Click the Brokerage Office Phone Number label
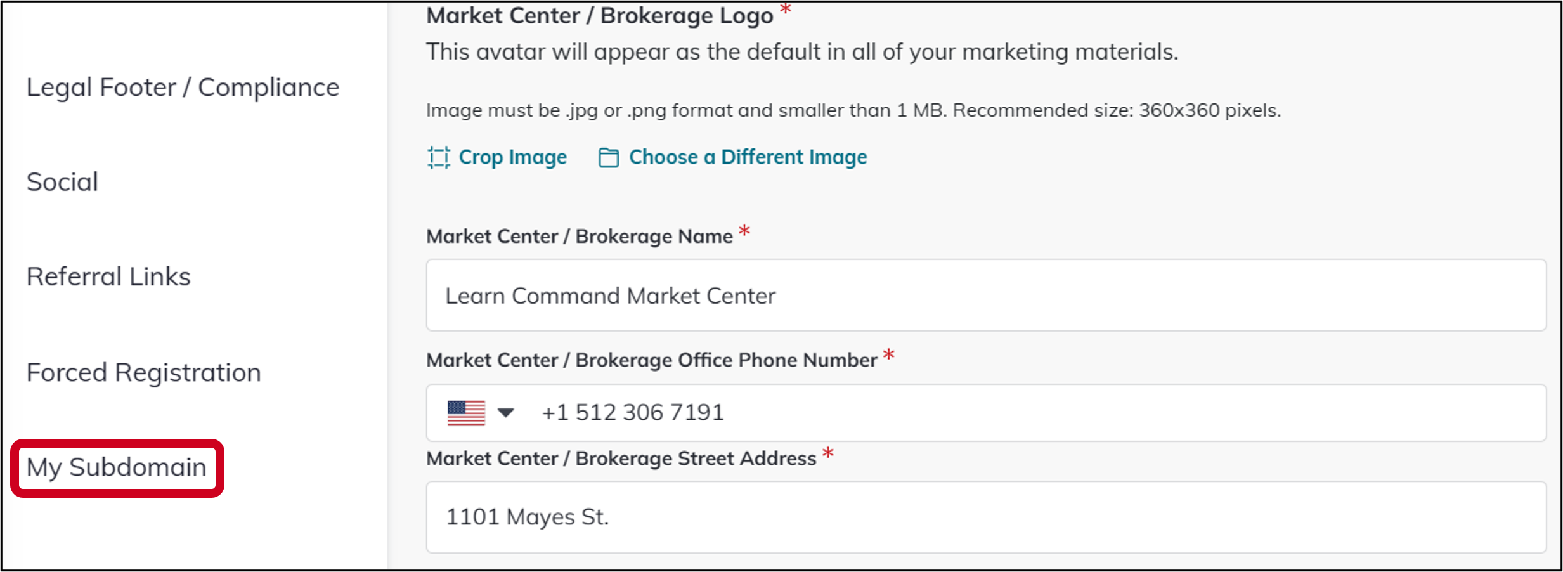This screenshot has height=572, width=1563. (651, 360)
